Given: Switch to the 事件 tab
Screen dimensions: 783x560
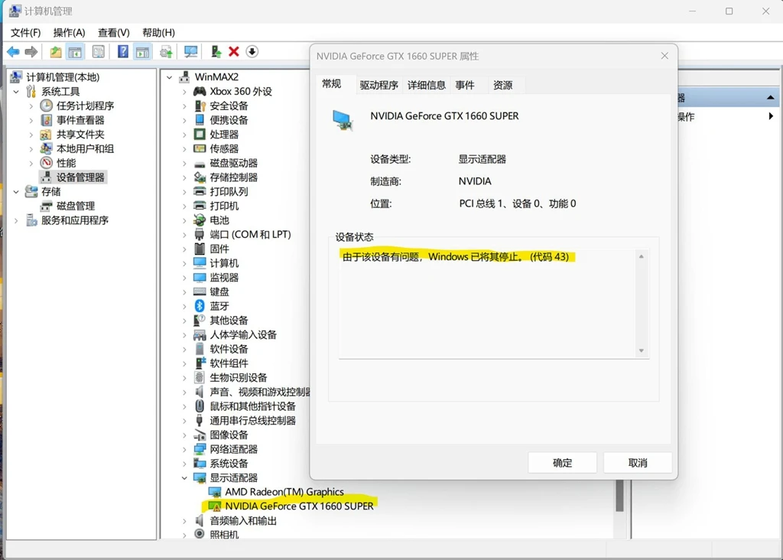Looking at the screenshot, I should (x=465, y=86).
